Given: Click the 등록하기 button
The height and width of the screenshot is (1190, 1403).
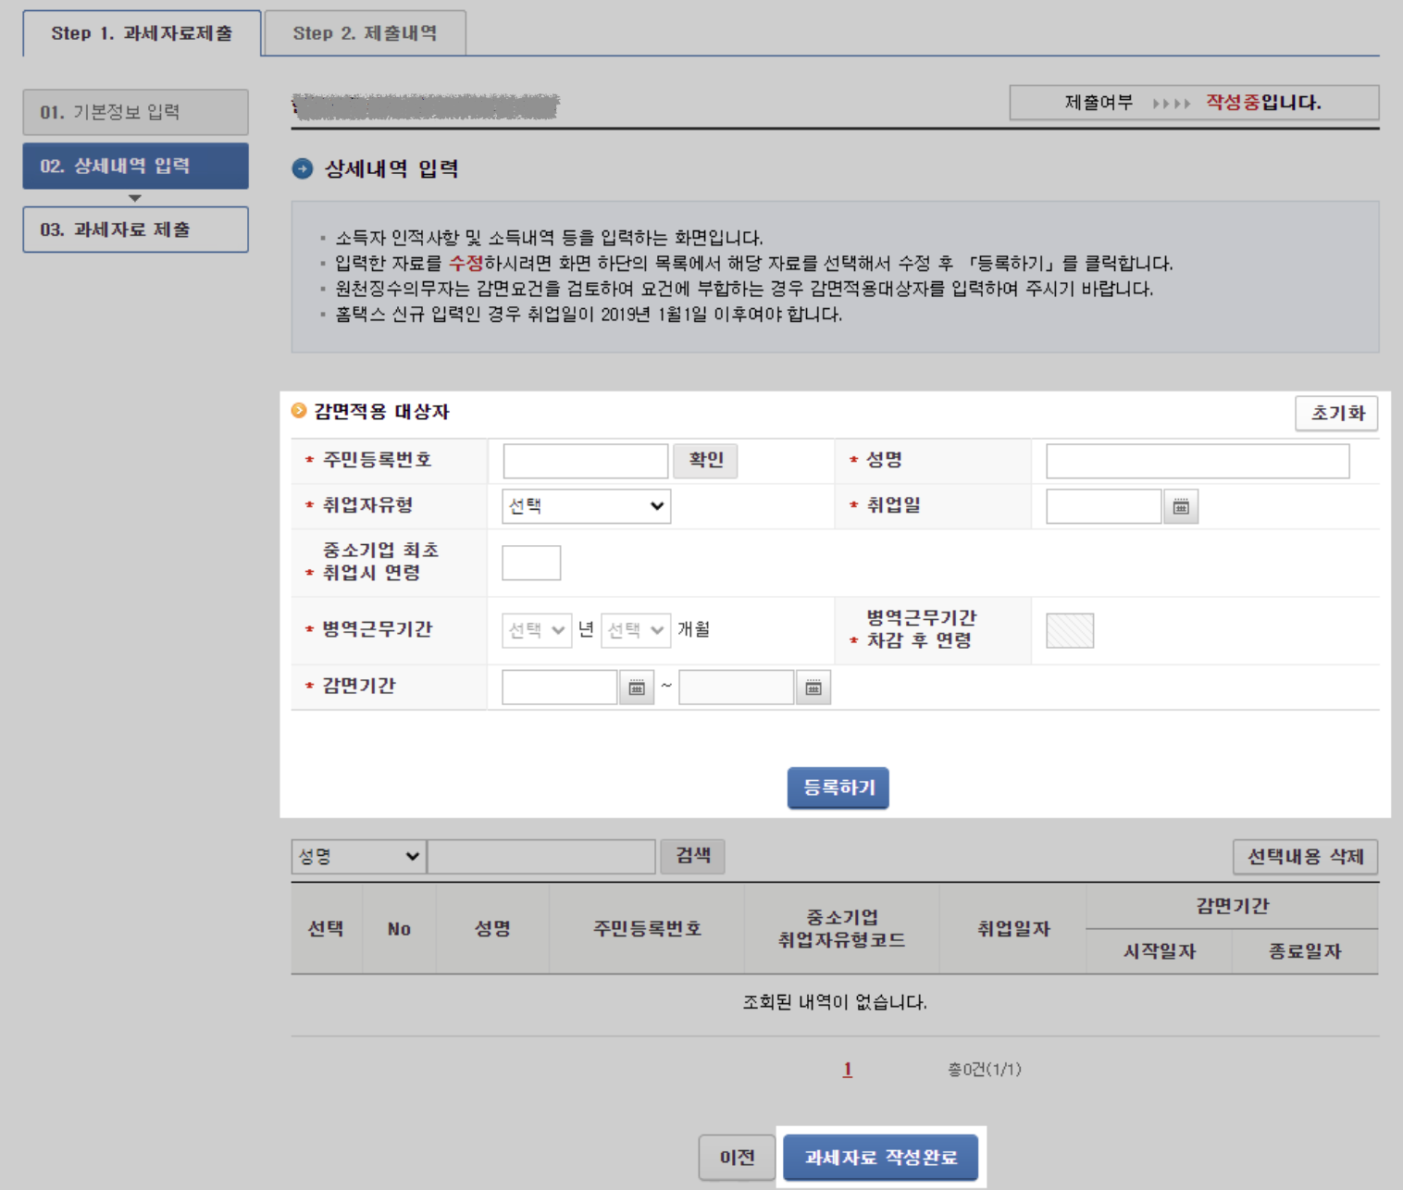Looking at the screenshot, I should (x=838, y=787).
